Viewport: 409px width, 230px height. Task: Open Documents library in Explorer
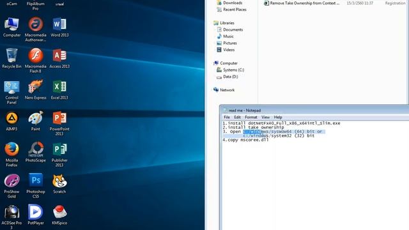pyautogui.click(x=230, y=30)
